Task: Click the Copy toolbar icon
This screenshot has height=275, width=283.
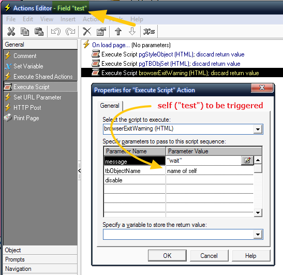Action: click(25, 32)
